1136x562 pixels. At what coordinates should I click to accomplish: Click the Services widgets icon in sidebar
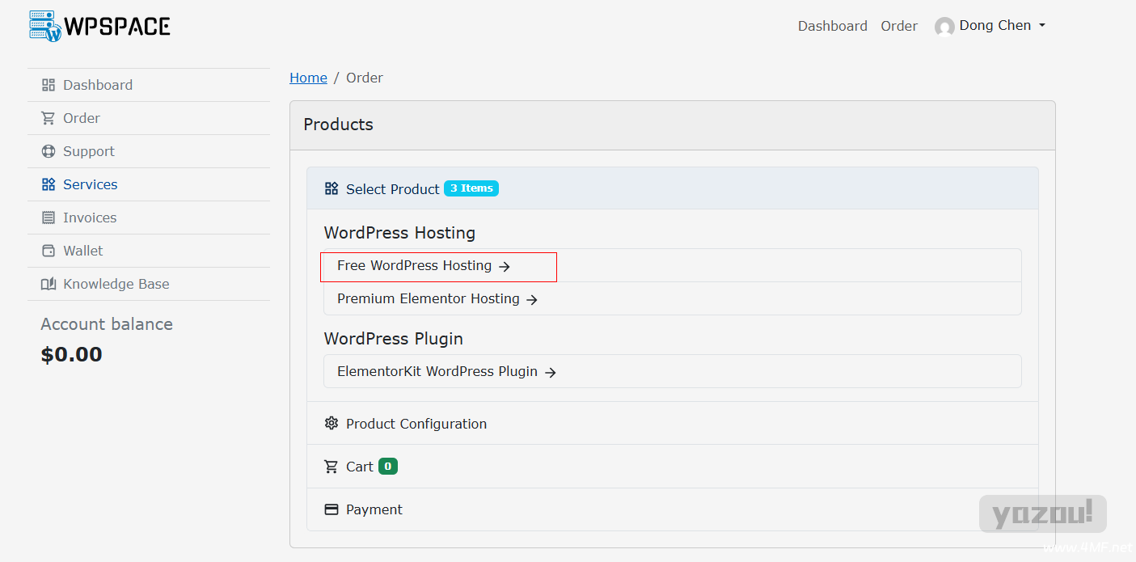(x=49, y=184)
